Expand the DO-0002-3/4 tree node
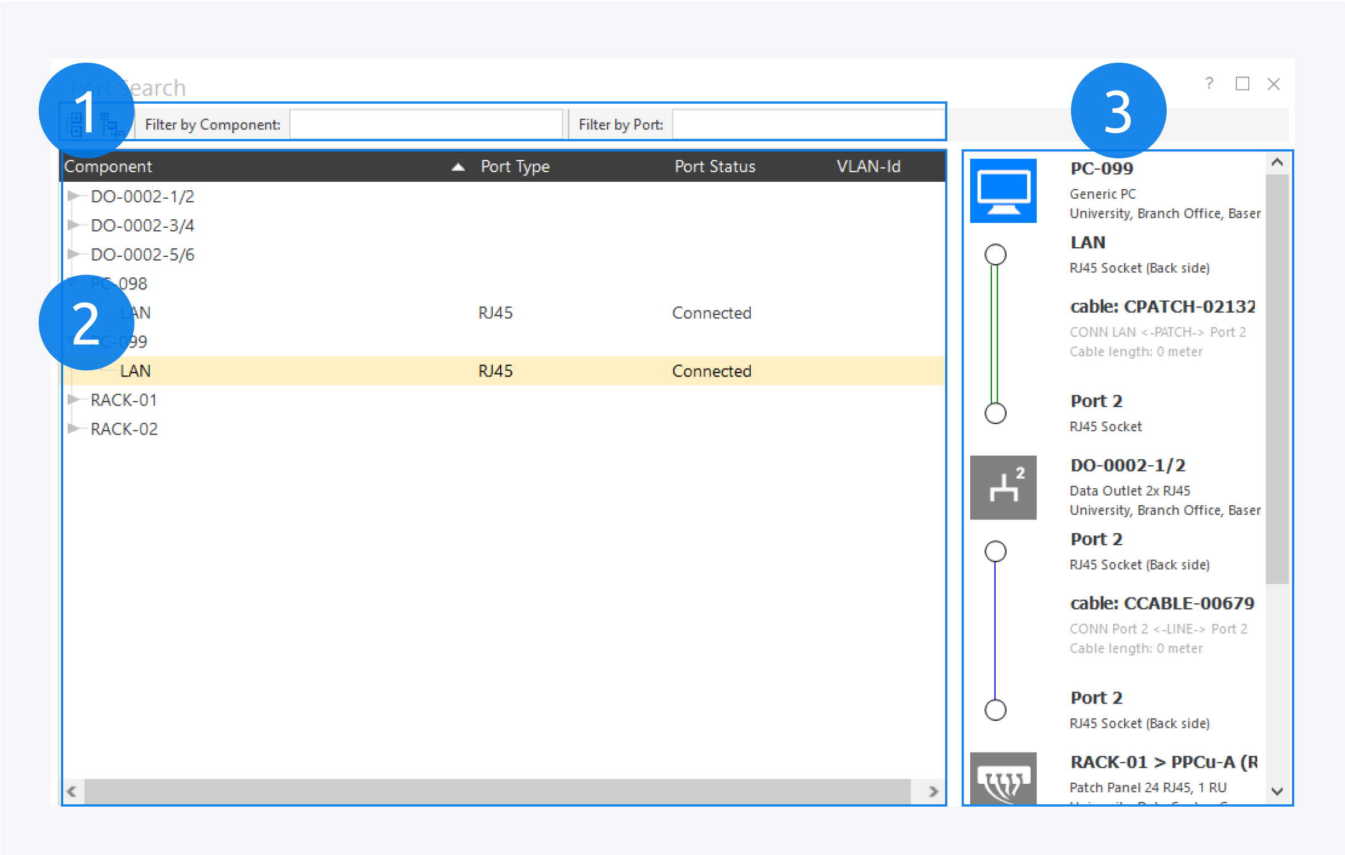 pos(73,225)
